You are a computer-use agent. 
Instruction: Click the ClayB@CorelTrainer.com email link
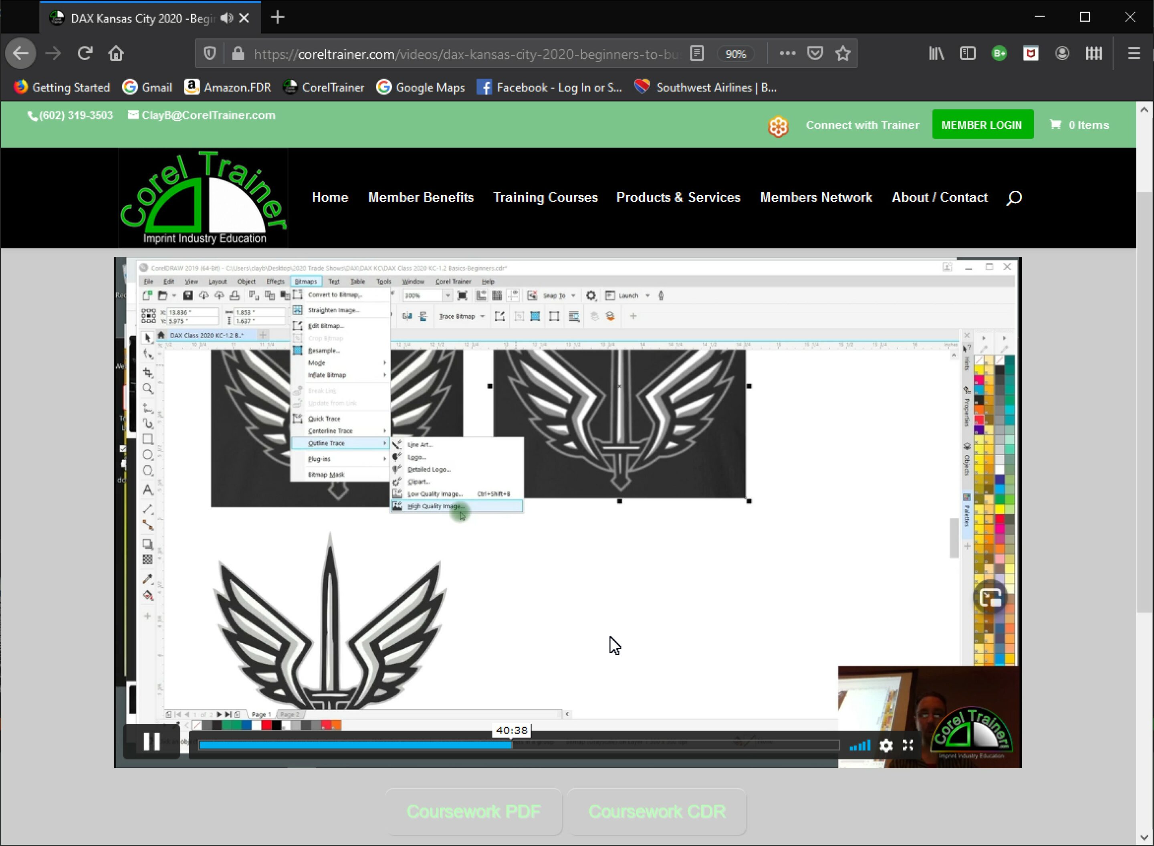point(202,115)
